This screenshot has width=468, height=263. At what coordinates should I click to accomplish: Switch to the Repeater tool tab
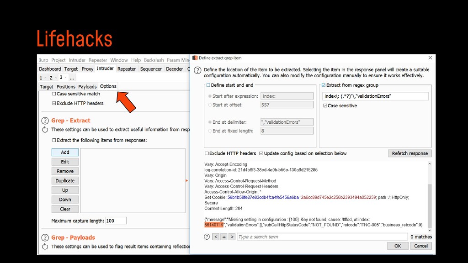click(127, 69)
